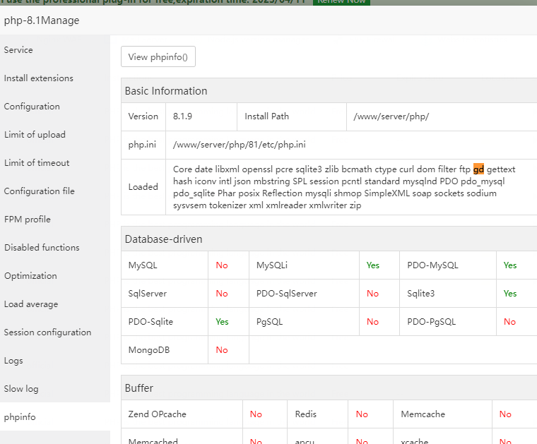Open the Service tab in sidebar

click(19, 50)
